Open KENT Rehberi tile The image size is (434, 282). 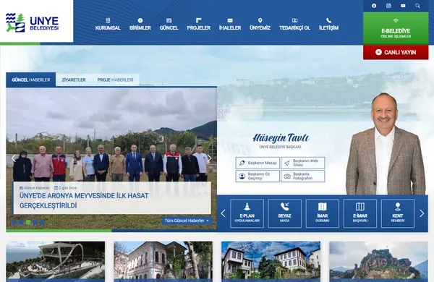coord(398,213)
